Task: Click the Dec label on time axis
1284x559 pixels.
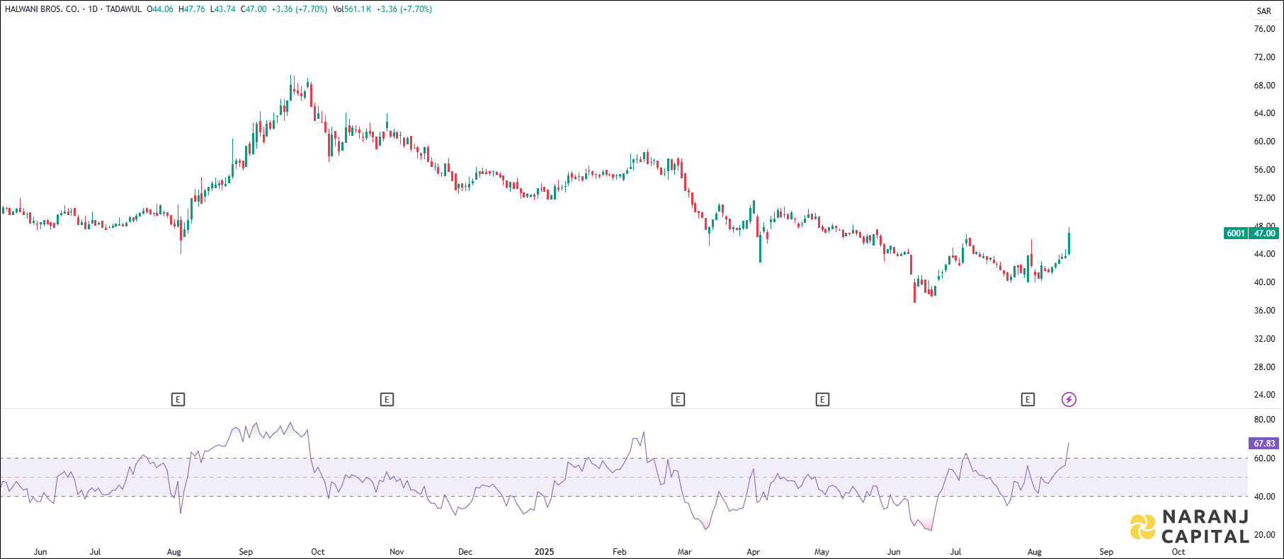Action: tap(465, 552)
